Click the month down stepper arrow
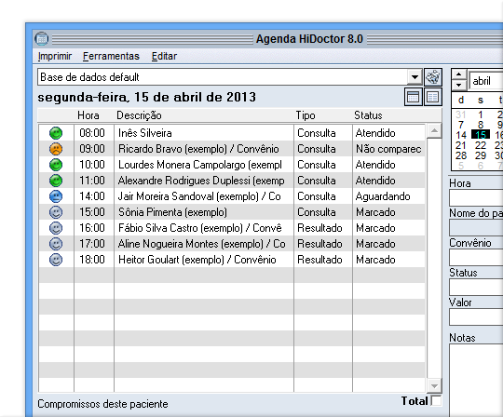This screenshot has height=417, width=503. (x=458, y=85)
